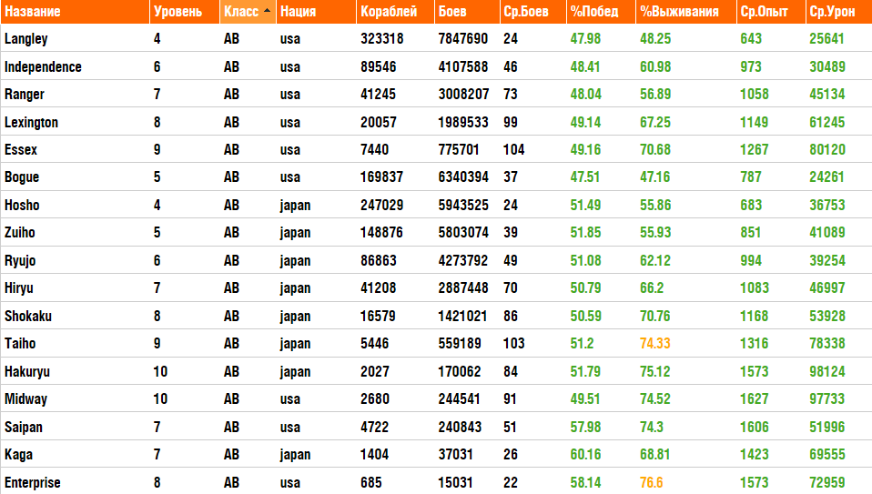Viewport: 872px width, 494px height.
Task: Click Kaga win rate 60.16
Action: tap(585, 455)
